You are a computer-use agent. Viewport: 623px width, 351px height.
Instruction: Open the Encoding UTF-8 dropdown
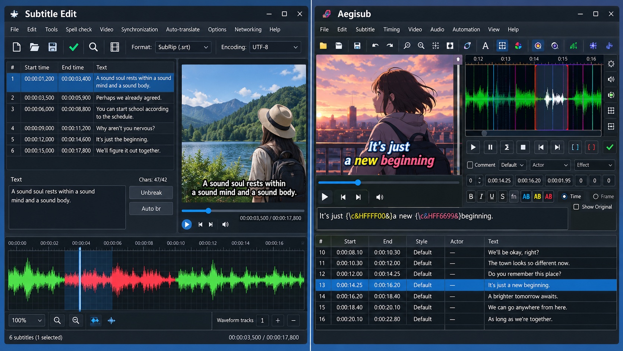pos(275,47)
